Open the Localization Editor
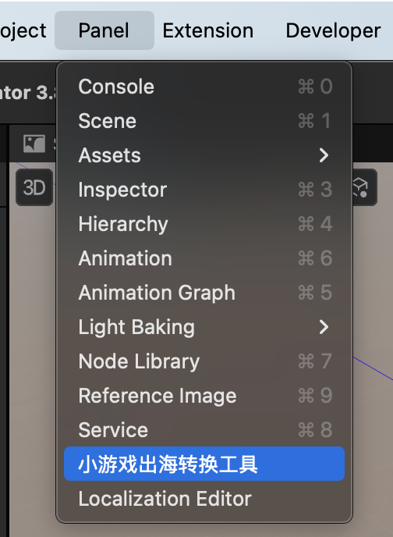The width and height of the screenshot is (393, 537). click(204, 498)
